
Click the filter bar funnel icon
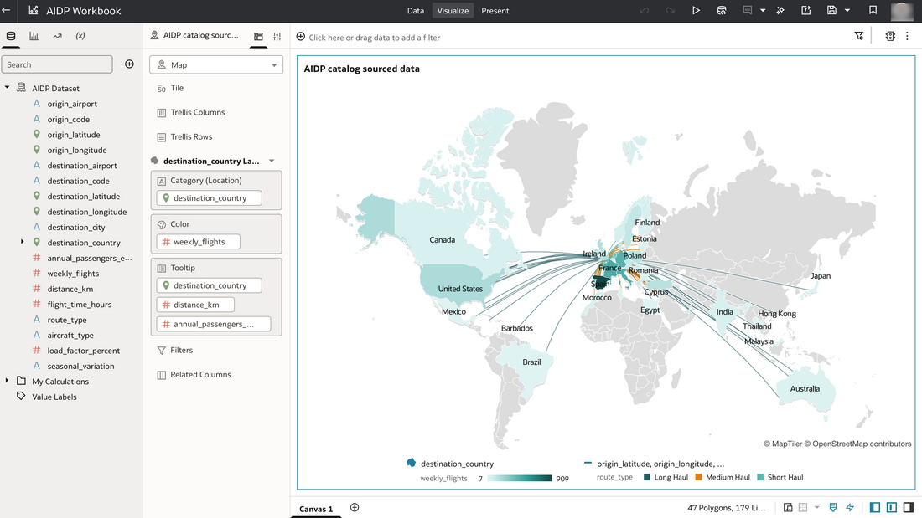point(859,37)
